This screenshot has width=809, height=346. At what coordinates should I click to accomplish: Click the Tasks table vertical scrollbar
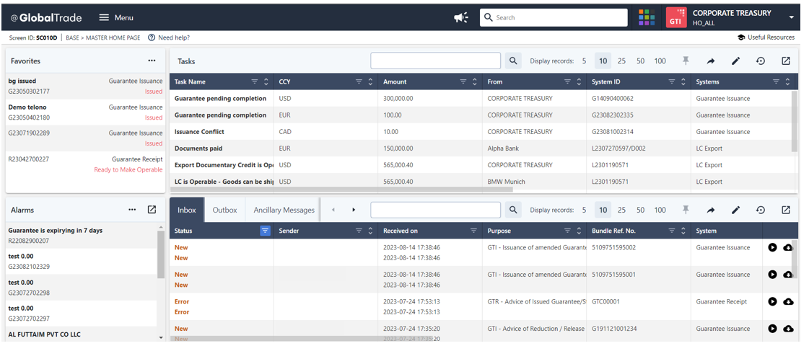coord(795,122)
